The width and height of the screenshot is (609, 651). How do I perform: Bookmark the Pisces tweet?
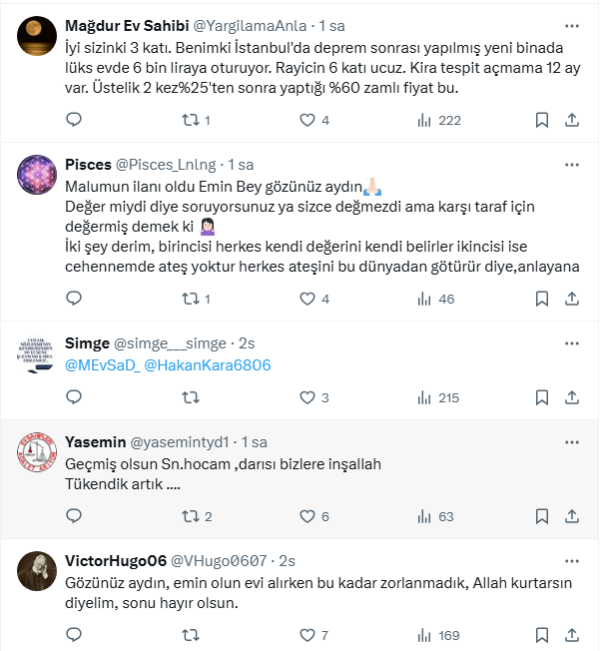click(542, 299)
